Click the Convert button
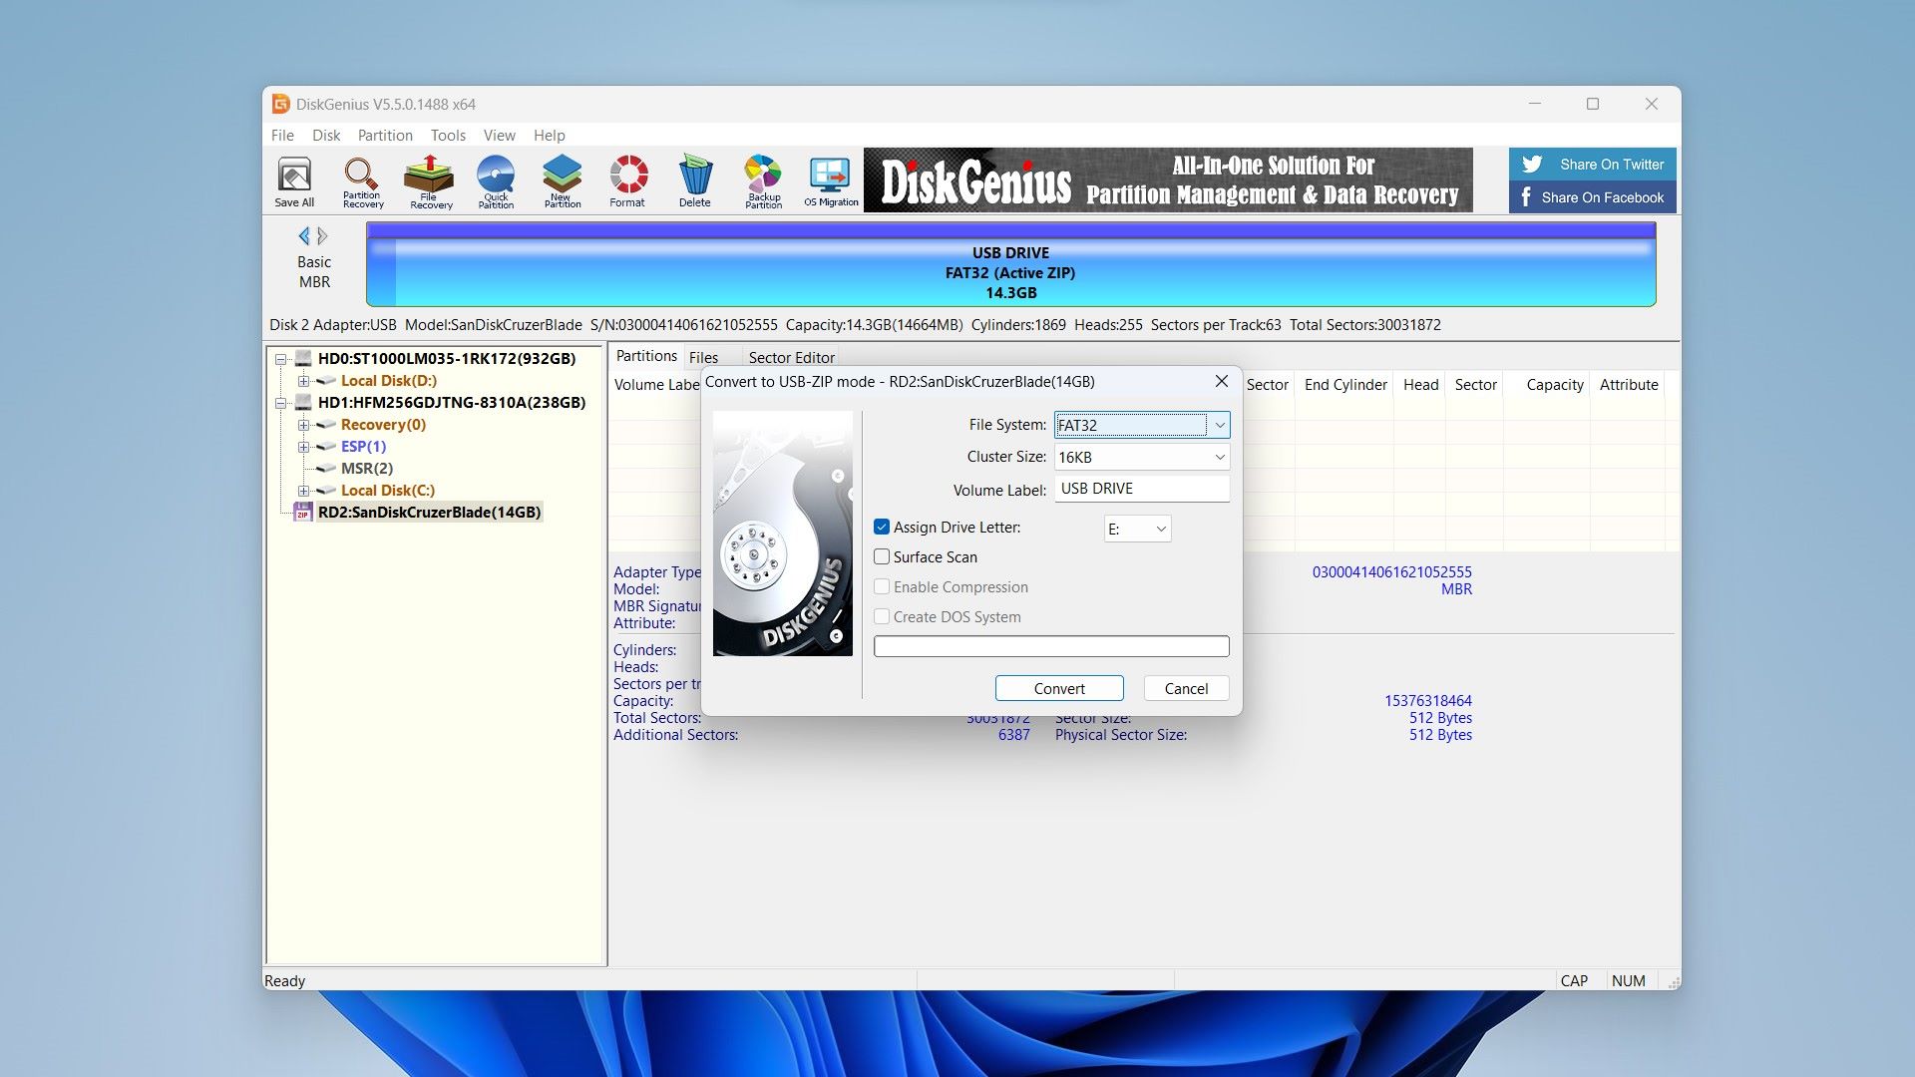This screenshot has height=1077, width=1915. pyautogui.click(x=1059, y=688)
